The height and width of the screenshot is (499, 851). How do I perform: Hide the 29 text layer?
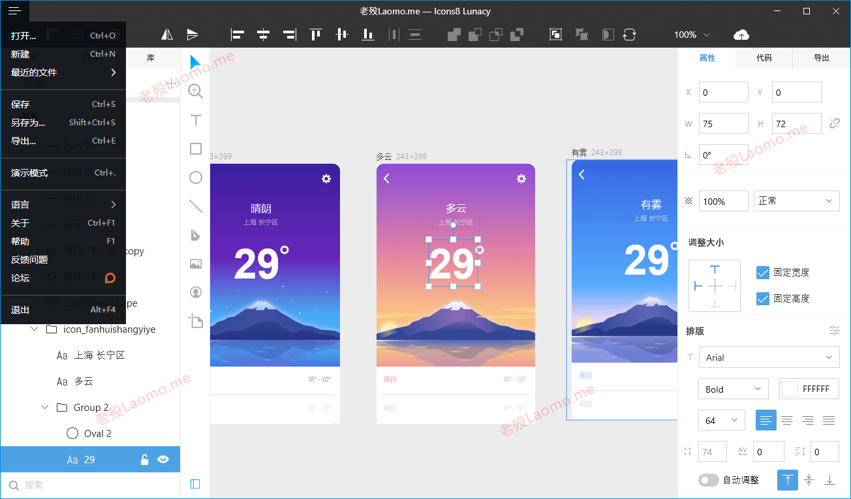point(163,460)
